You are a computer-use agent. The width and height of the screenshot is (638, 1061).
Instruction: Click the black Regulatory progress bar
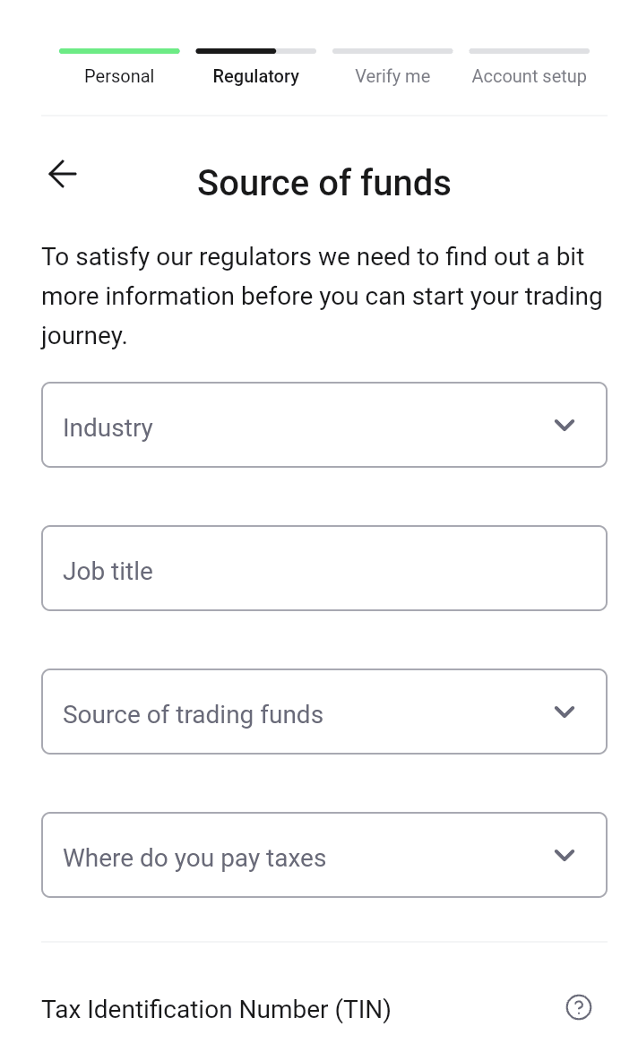click(x=255, y=51)
